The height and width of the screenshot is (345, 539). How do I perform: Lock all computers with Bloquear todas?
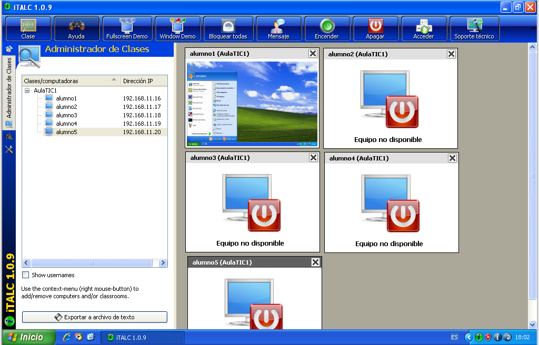[228, 28]
